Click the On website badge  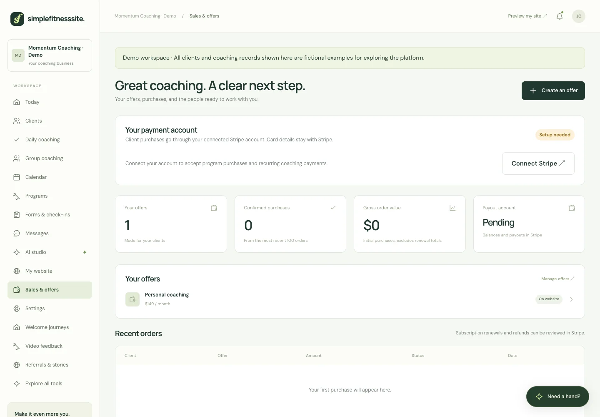[549, 299]
